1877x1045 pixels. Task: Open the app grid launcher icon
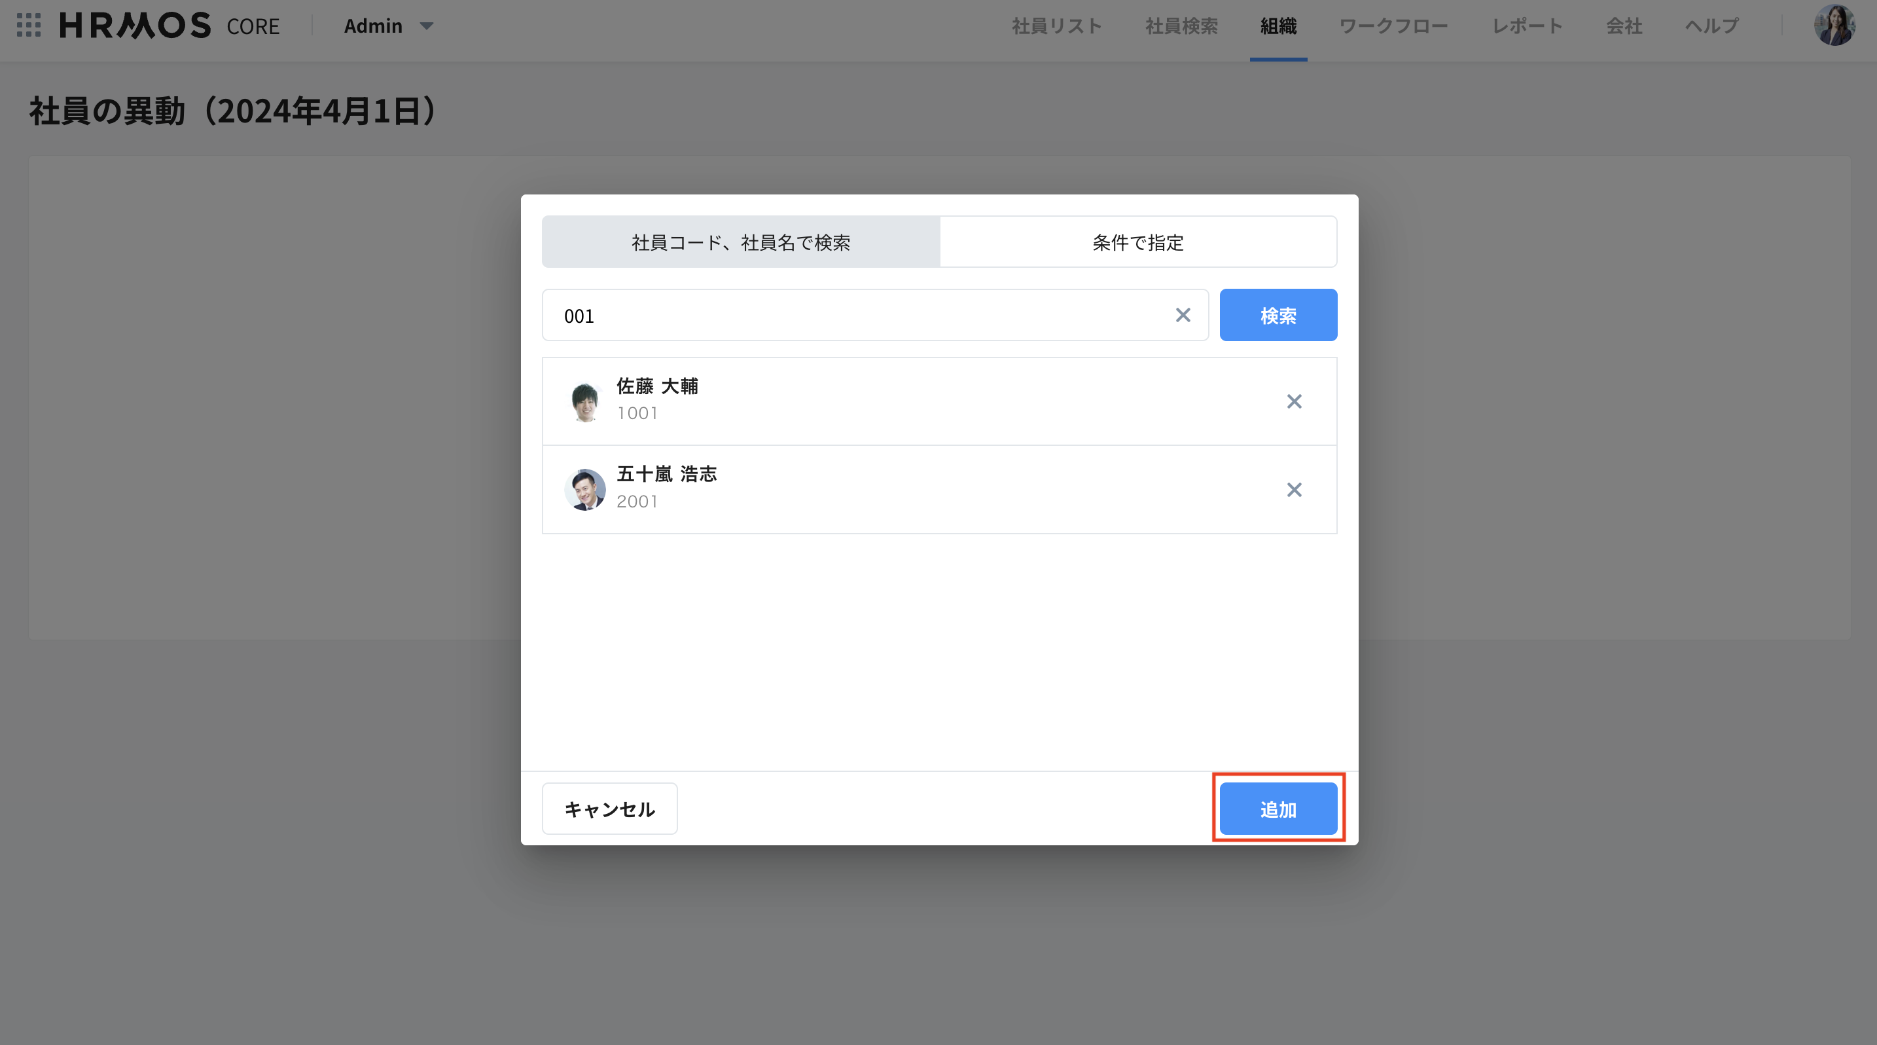28,26
